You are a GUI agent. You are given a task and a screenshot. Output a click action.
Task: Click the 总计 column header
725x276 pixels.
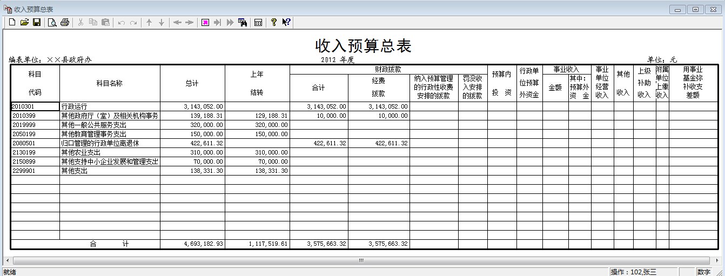point(192,83)
